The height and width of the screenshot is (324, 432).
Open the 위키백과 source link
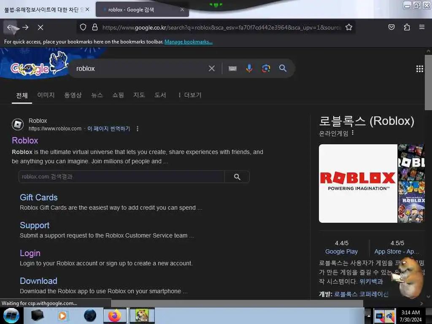[x=371, y=281]
